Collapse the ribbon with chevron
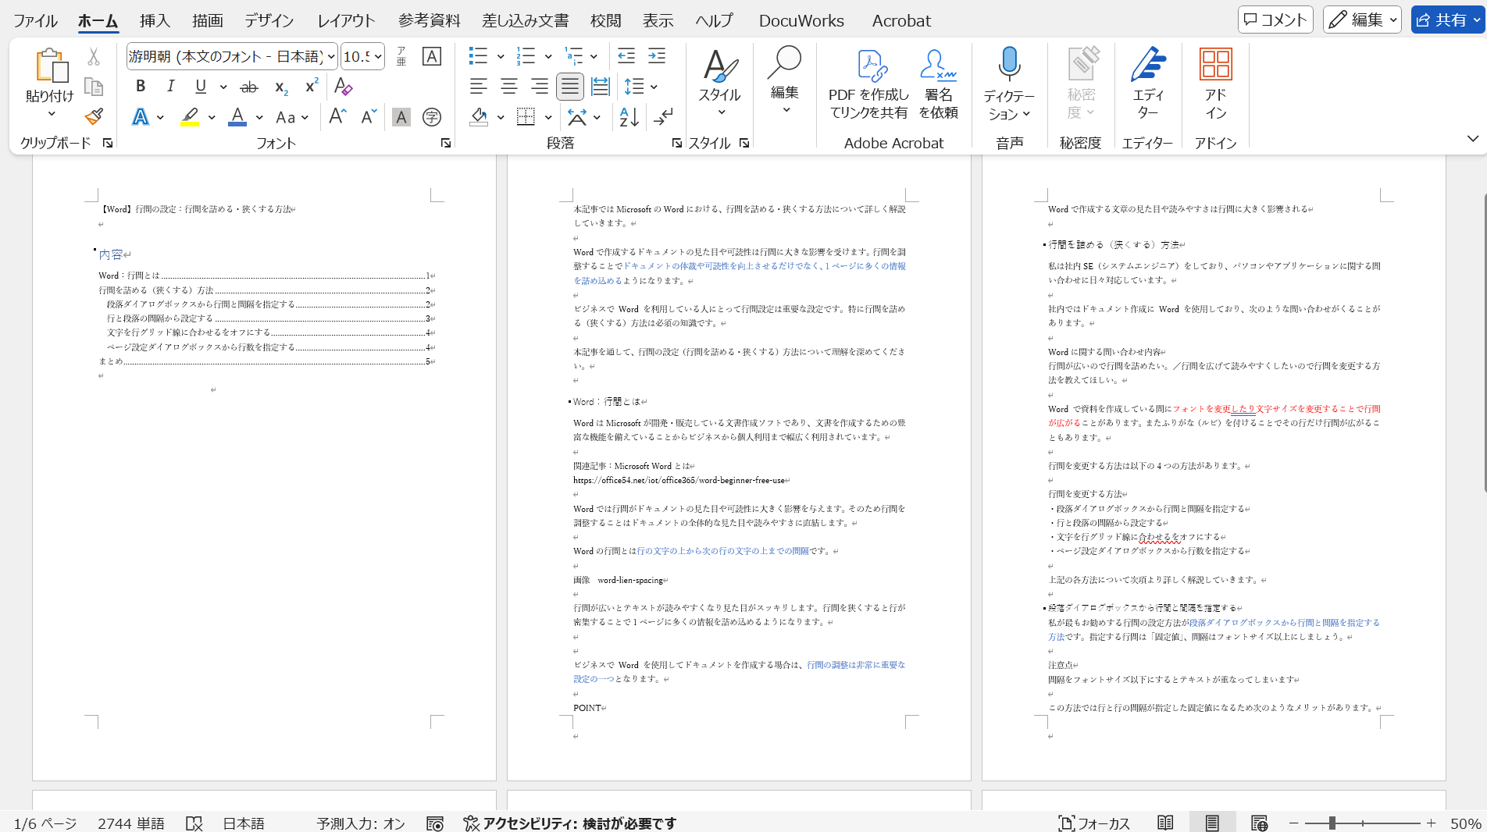 [x=1473, y=138]
